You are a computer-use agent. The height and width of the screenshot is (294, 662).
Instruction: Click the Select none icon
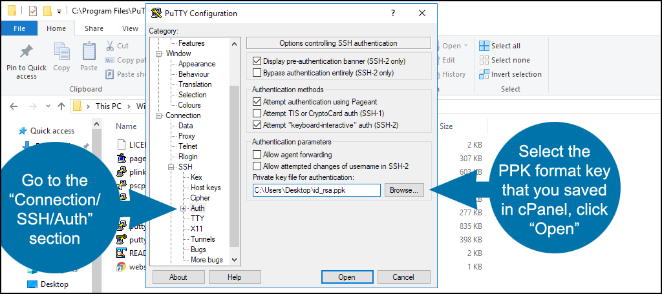click(x=484, y=60)
